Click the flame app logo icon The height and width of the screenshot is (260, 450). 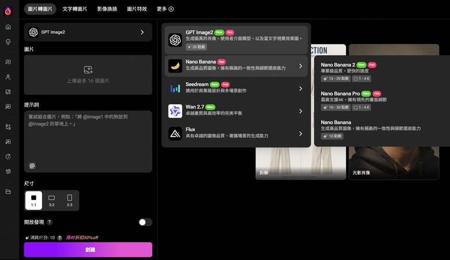[8, 11]
